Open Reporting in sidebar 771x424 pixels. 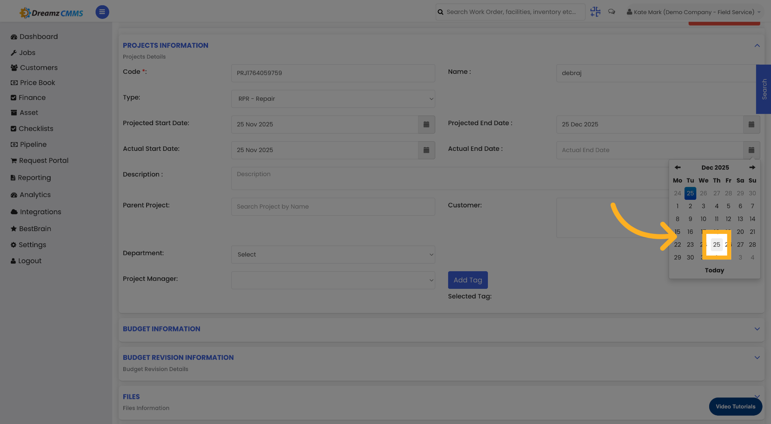[x=31, y=178]
